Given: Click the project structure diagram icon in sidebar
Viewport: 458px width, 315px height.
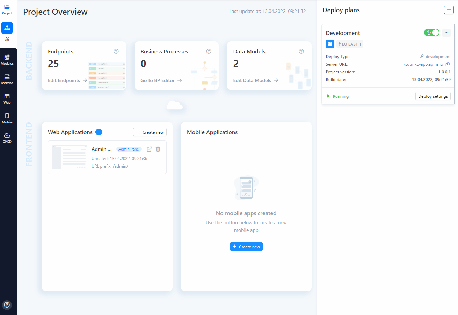Looking at the screenshot, I should [x=7, y=28].
